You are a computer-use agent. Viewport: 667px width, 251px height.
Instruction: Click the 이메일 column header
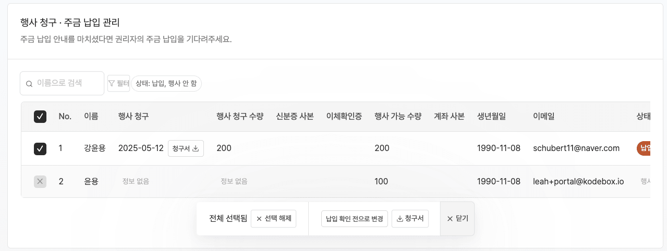543,117
